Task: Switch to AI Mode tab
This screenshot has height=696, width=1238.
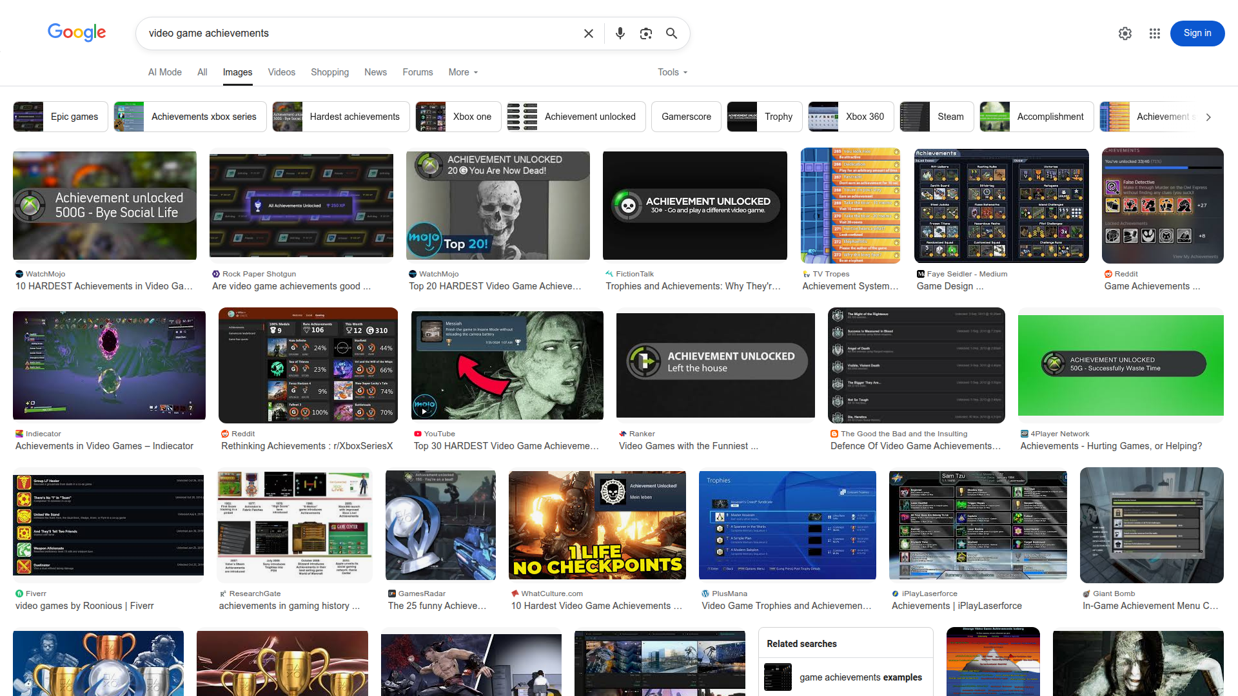Action: tap(165, 72)
